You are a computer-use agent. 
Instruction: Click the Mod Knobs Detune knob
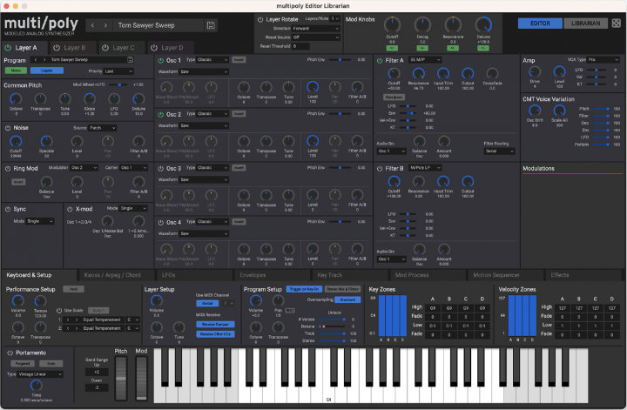[x=483, y=24]
